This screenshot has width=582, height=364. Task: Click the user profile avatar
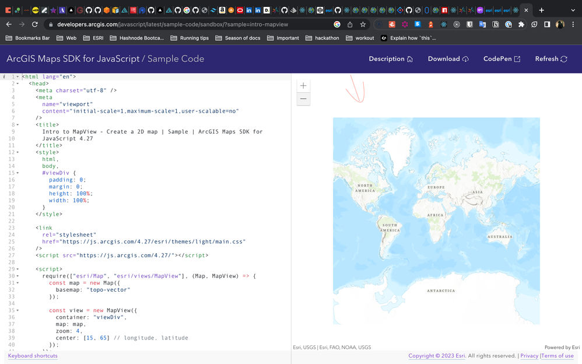tap(560, 24)
